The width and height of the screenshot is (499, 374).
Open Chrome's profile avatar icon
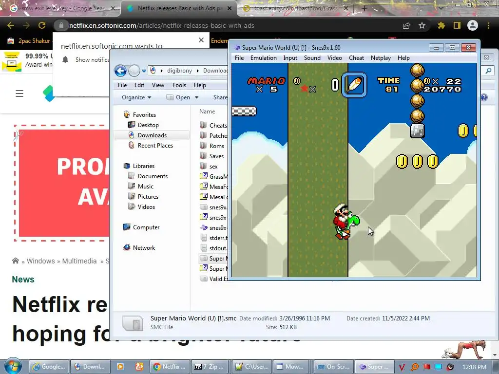[x=473, y=25]
